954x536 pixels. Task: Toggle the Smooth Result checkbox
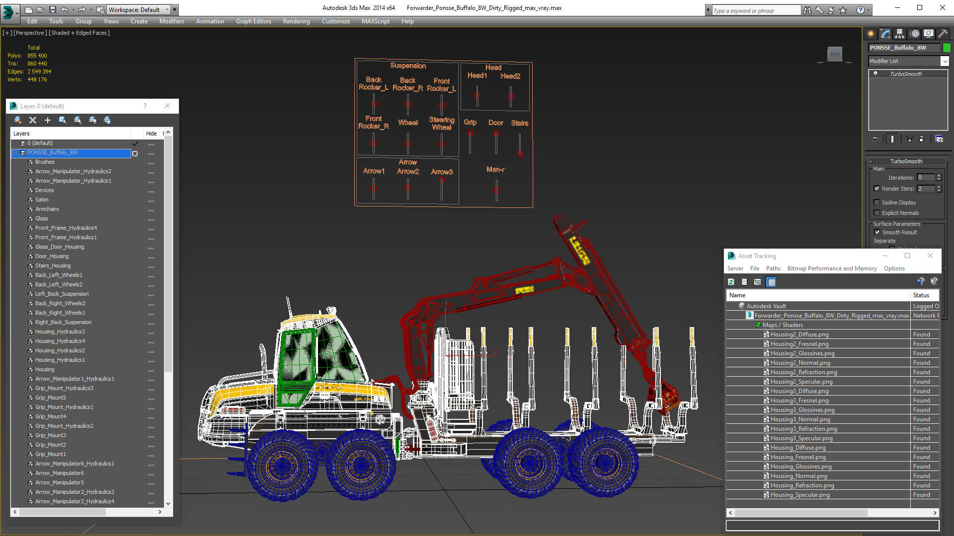[877, 232]
